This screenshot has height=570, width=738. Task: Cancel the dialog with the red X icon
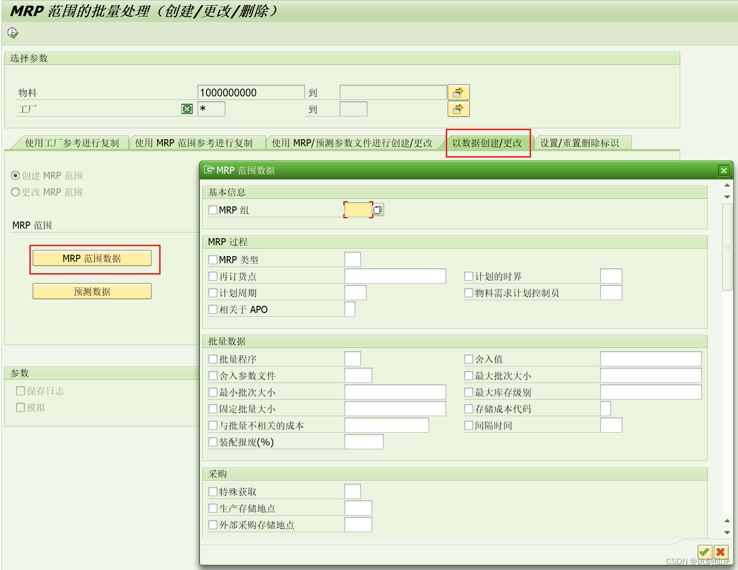[721, 552]
